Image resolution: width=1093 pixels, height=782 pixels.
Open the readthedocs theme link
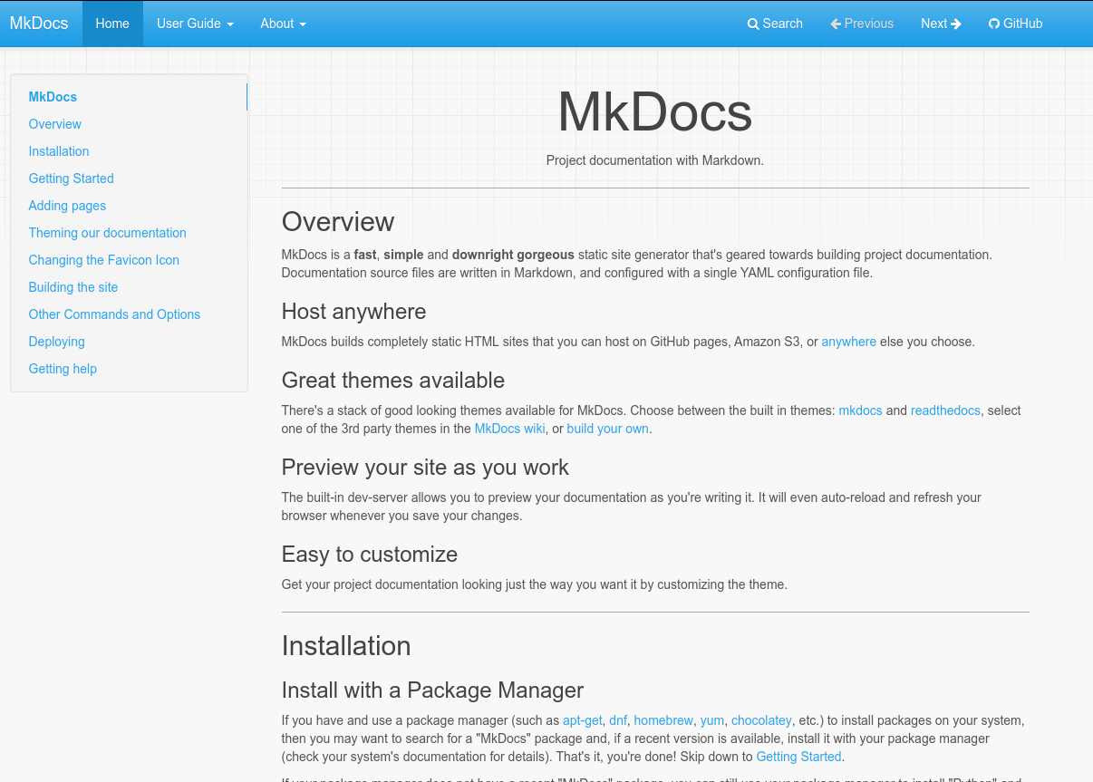tap(945, 410)
